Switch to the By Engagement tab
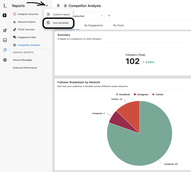Viewport: 191px width, 172px height. pos(94,25)
